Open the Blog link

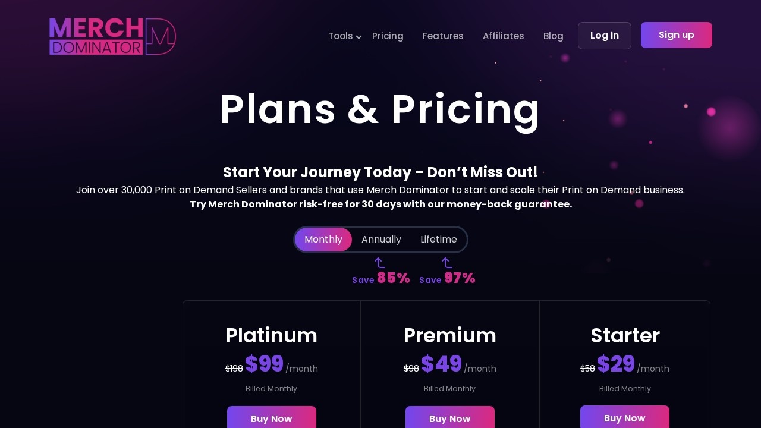(x=554, y=36)
